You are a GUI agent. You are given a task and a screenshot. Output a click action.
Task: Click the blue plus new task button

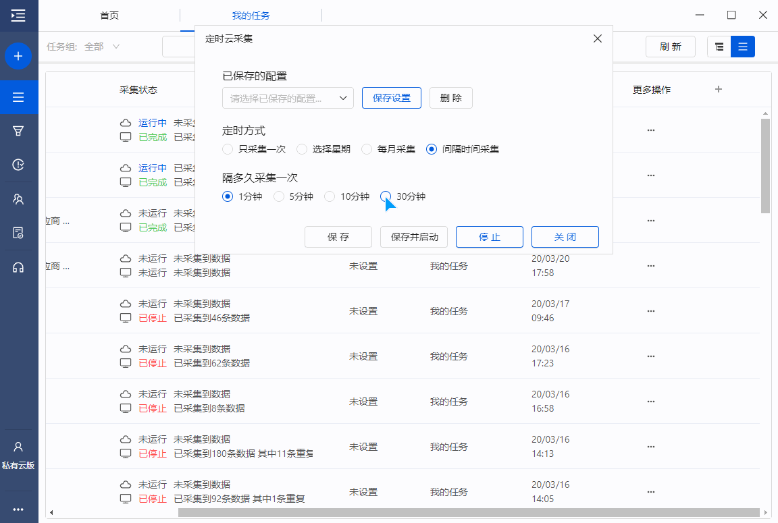(18, 56)
